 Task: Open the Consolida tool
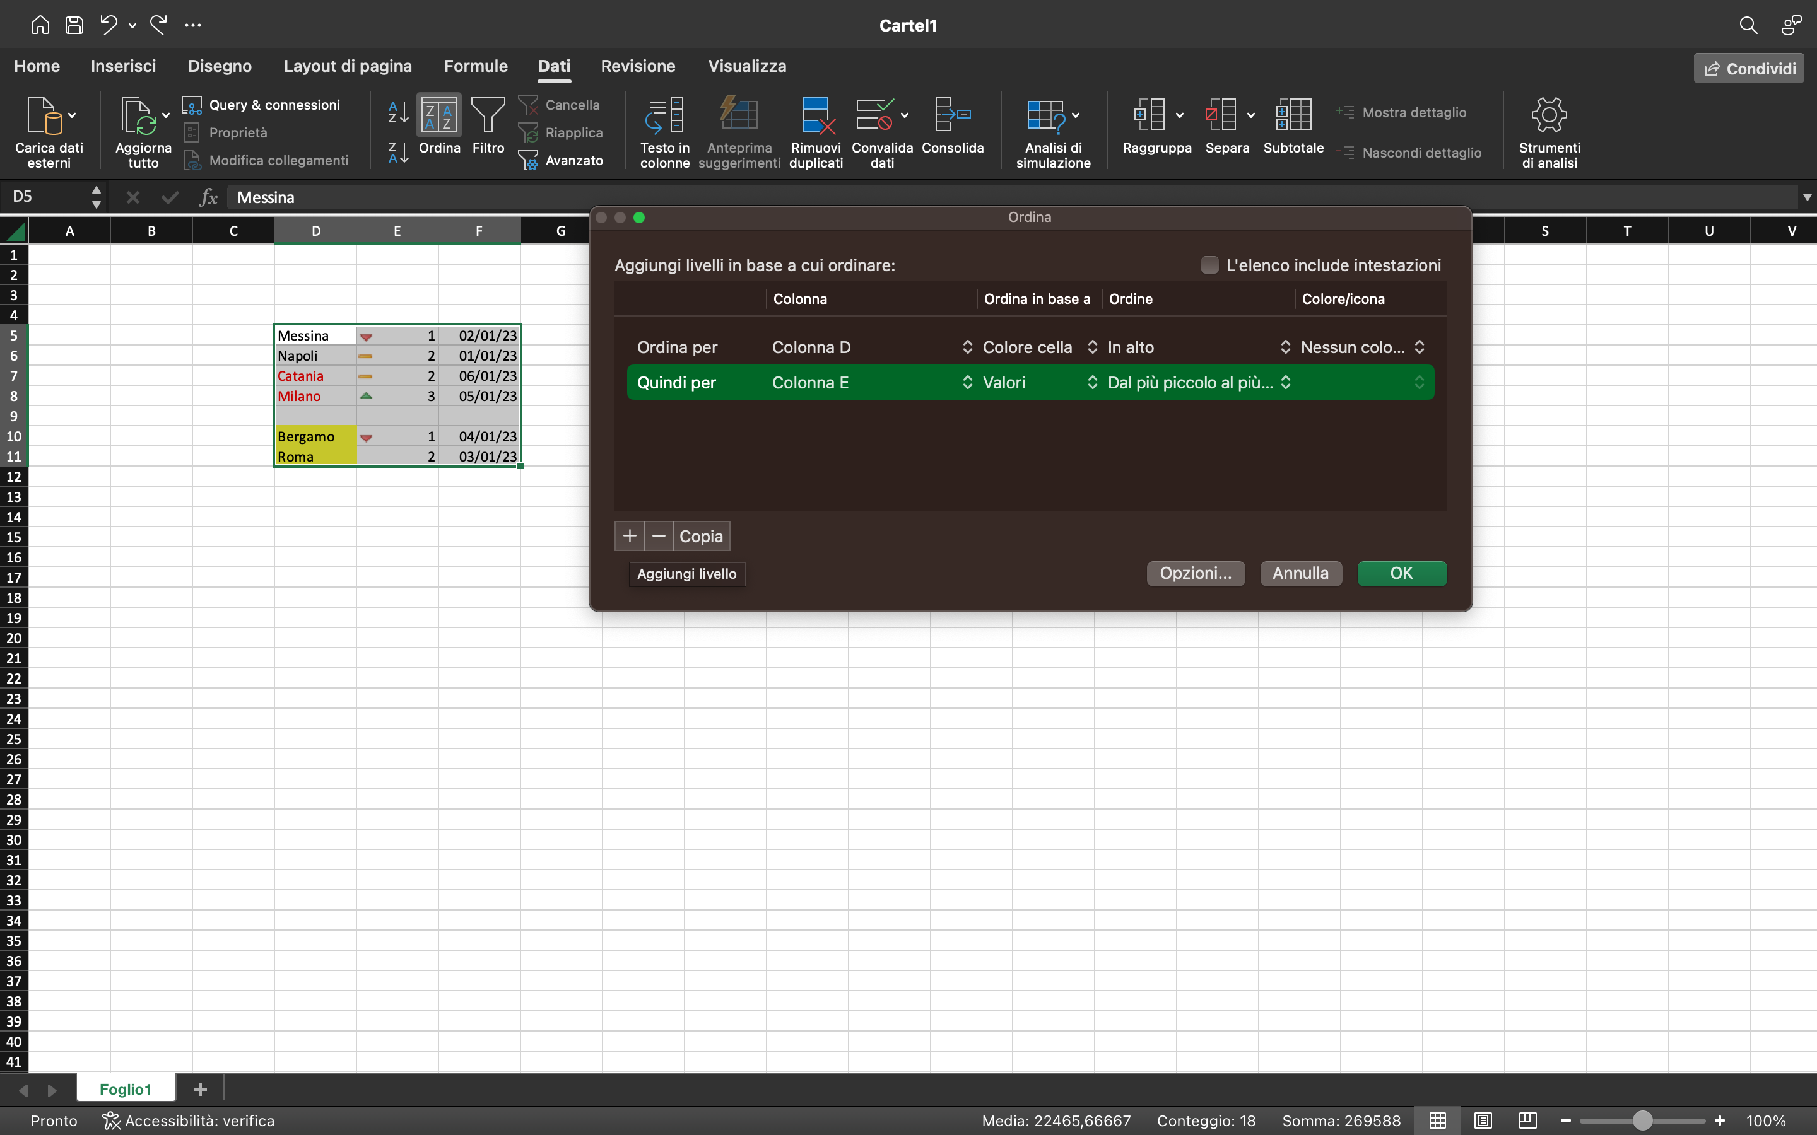coord(951,129)
